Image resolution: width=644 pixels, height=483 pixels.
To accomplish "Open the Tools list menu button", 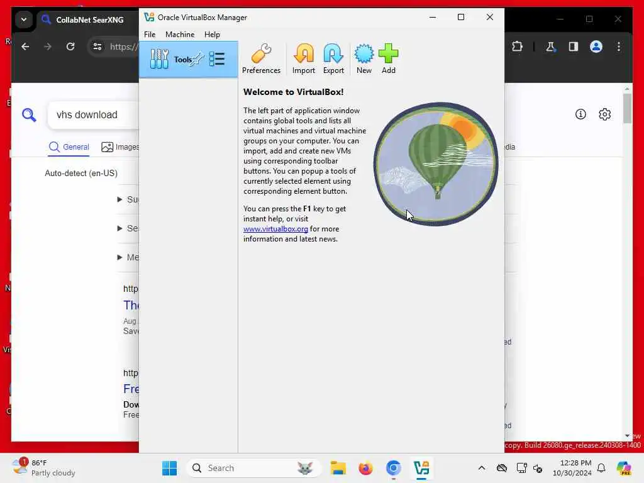I will coord(217,59).
